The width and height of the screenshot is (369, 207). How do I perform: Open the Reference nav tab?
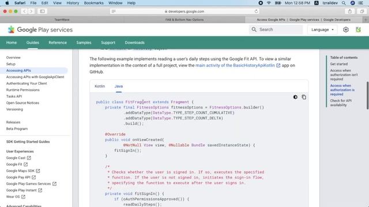[x=58, y=43]
